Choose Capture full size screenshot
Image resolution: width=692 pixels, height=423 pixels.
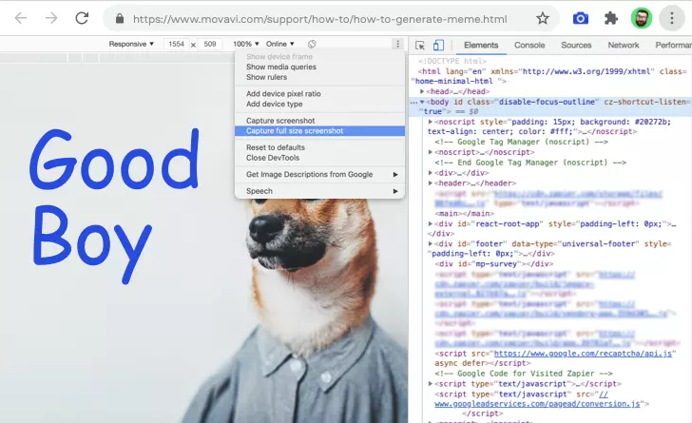pyautogui.click(x=319, y=130)
